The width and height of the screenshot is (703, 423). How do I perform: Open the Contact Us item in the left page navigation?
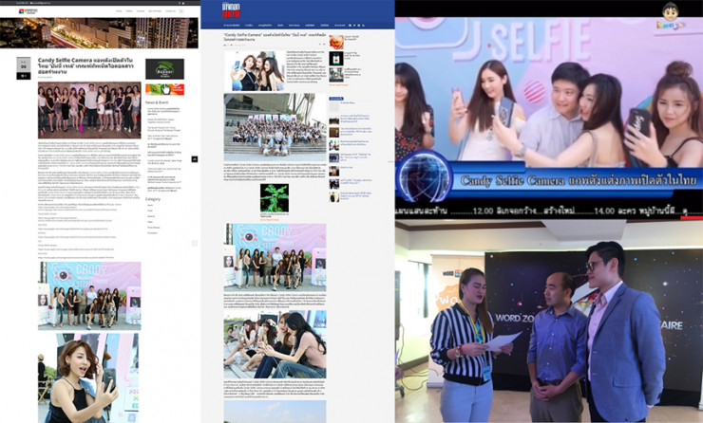tap(170, 11)
